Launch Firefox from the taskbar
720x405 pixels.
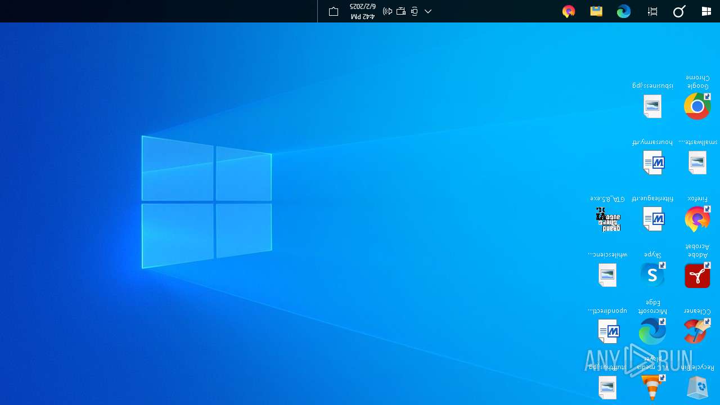pos(569,11)
